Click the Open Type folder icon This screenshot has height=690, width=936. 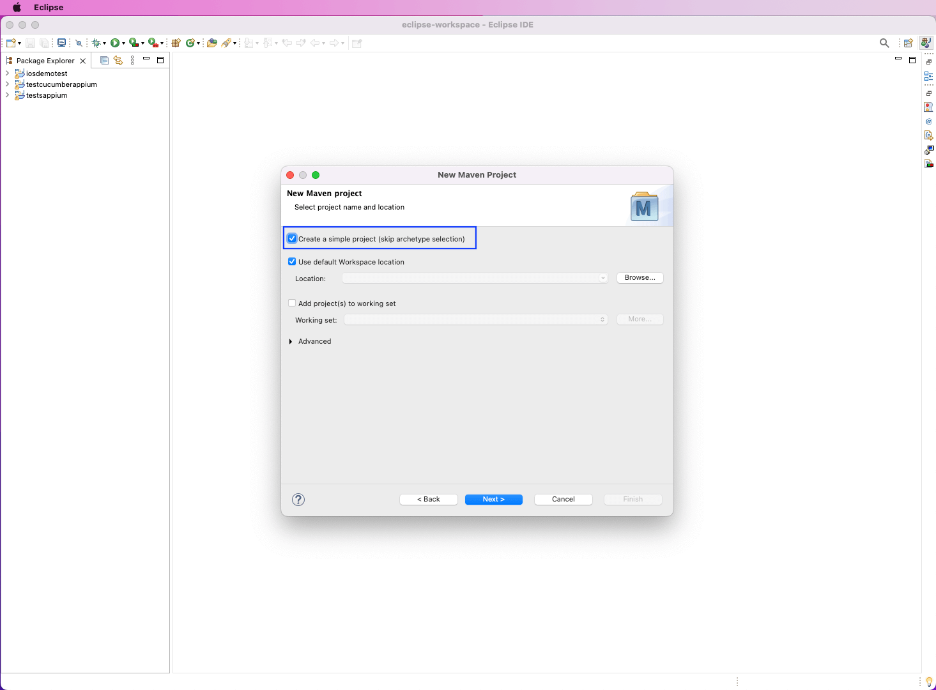tap(211, 43)
